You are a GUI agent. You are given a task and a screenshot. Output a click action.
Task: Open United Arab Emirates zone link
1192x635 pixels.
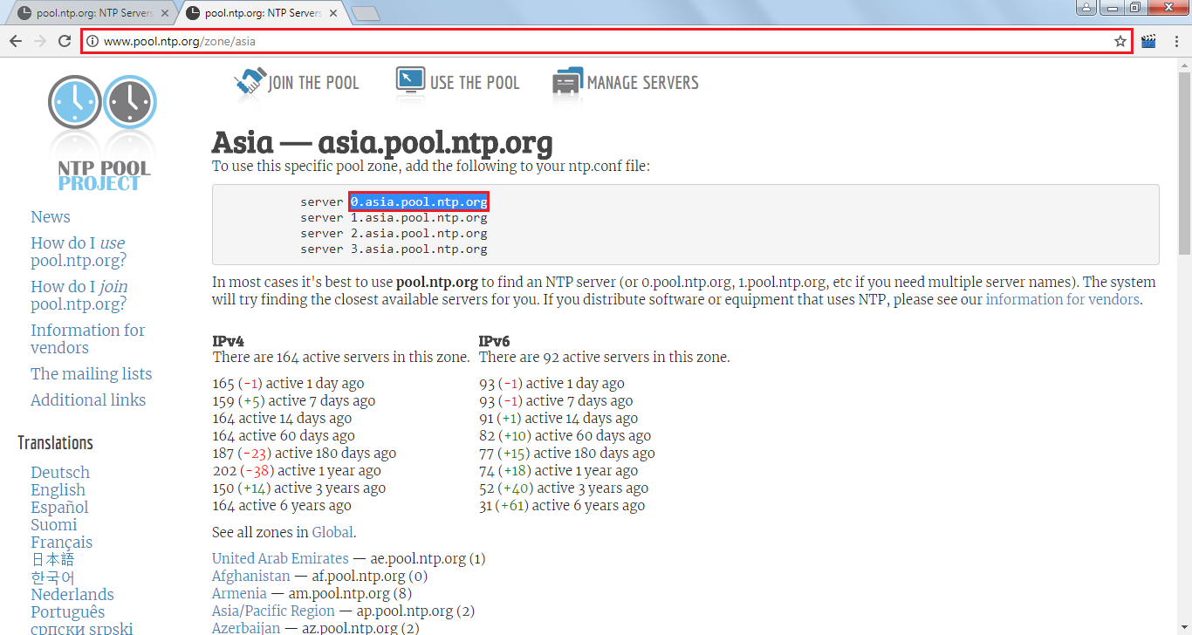pyautogui.click(x=280, y=558)
